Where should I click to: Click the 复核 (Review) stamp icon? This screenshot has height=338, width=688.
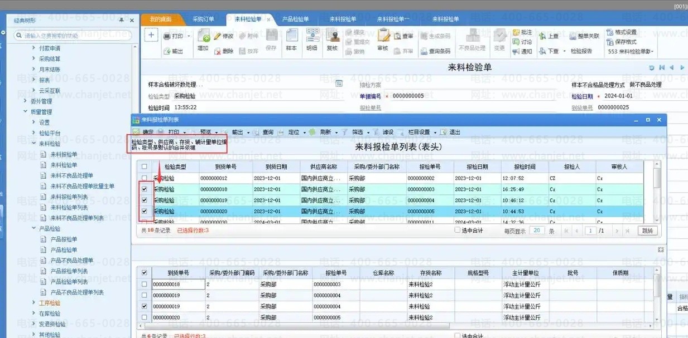pos(333,41)
